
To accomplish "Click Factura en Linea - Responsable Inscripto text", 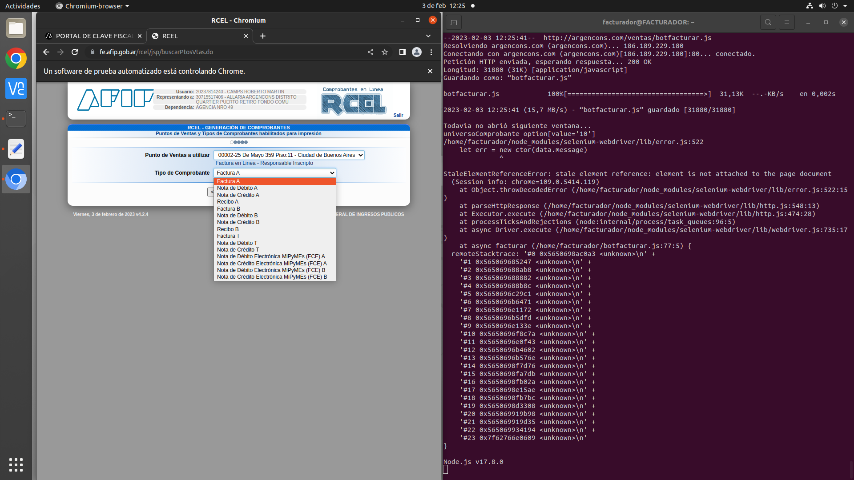I will 264,163.
